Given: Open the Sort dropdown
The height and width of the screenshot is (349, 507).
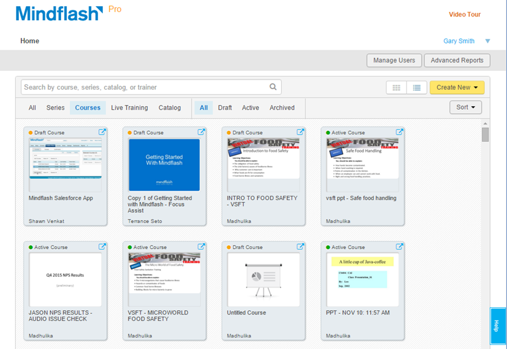Looking at the screenshot, I should pos(466,107).
